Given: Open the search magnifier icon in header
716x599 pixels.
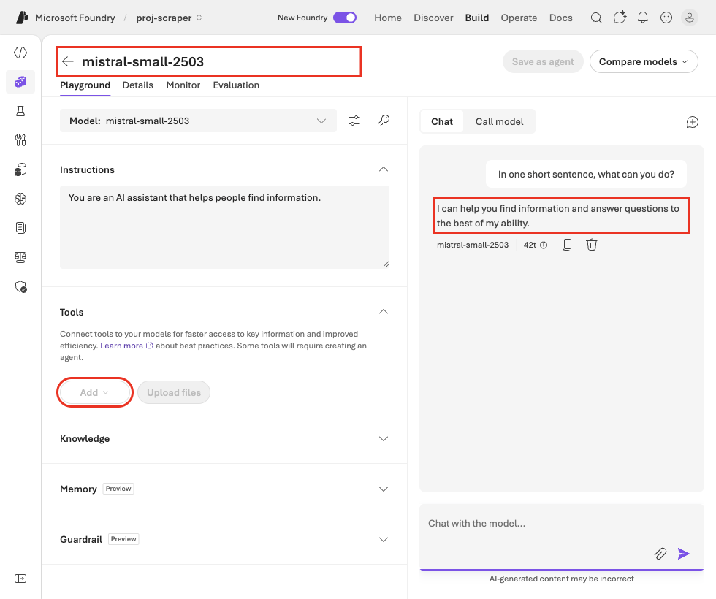Looking at the screenshot, I should [596, 18].
